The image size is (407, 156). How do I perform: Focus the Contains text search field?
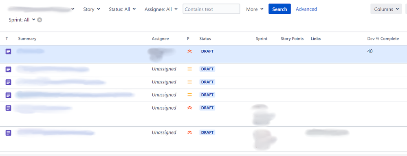click(211, 9)
